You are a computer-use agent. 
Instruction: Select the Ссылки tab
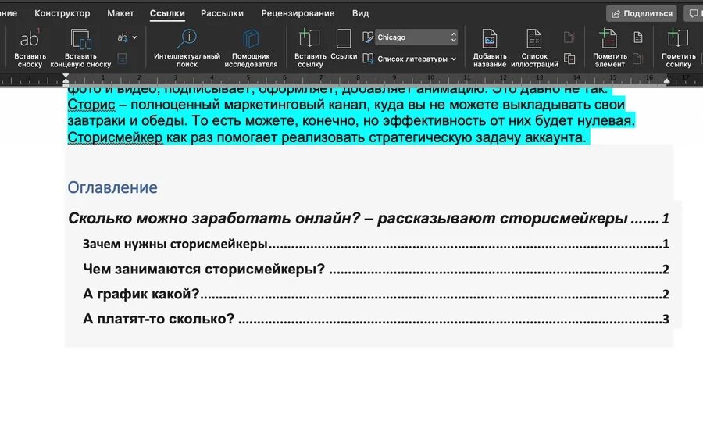click(x=167, y=13)
